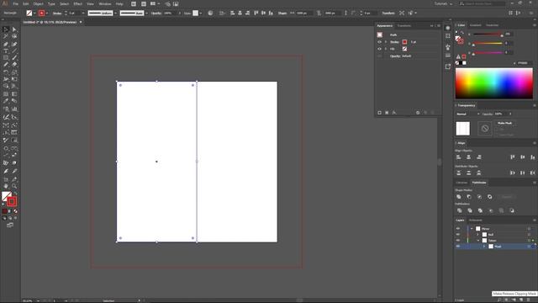Click the color spectrum bar
The width and height of the screenshot is (538, 303).
coord(494,83)
